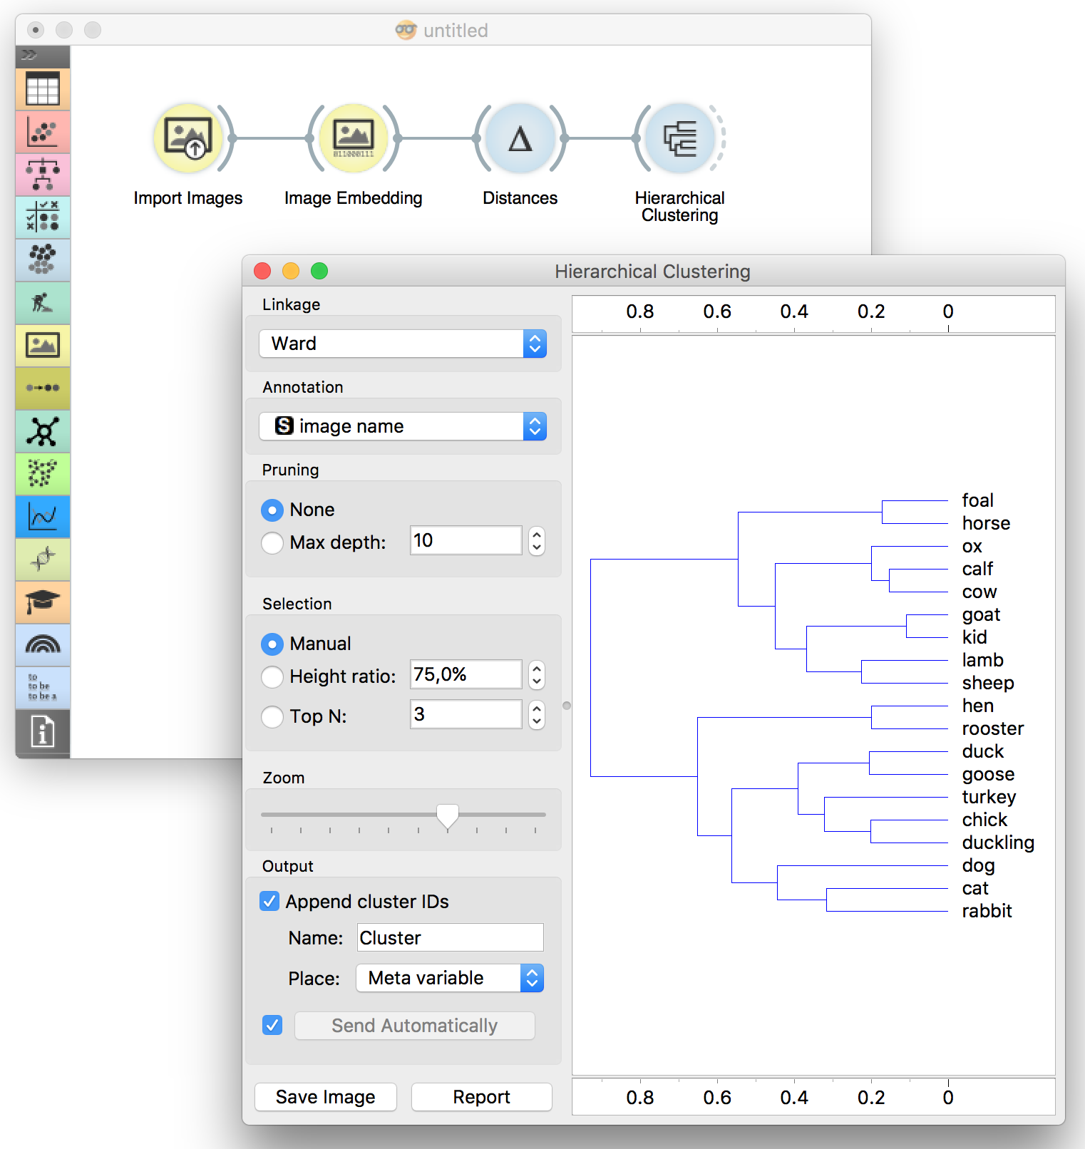
Task: Click the Import Images widget node
Action: pyautogui.click(x=188, y=138)
